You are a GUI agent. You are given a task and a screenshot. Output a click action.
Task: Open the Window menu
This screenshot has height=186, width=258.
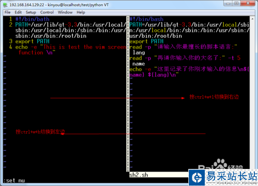(x=65, y=12)
